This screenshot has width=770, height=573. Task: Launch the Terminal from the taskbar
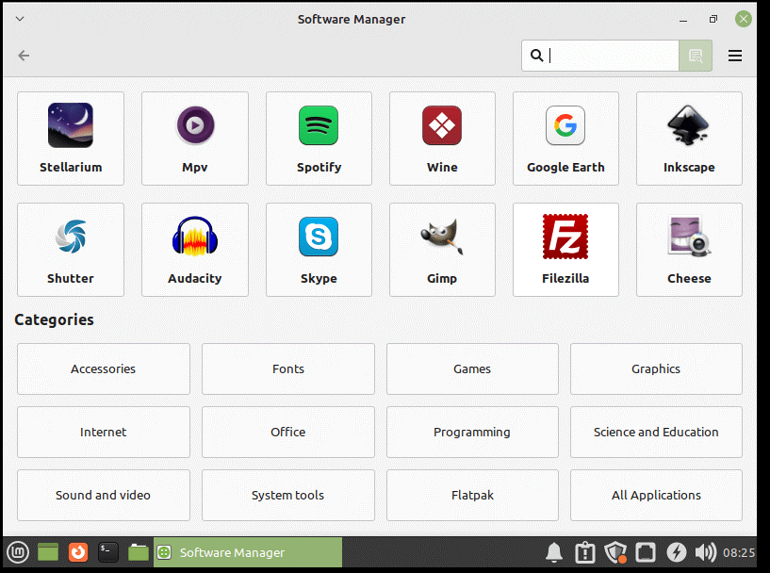tap(108, 552)
